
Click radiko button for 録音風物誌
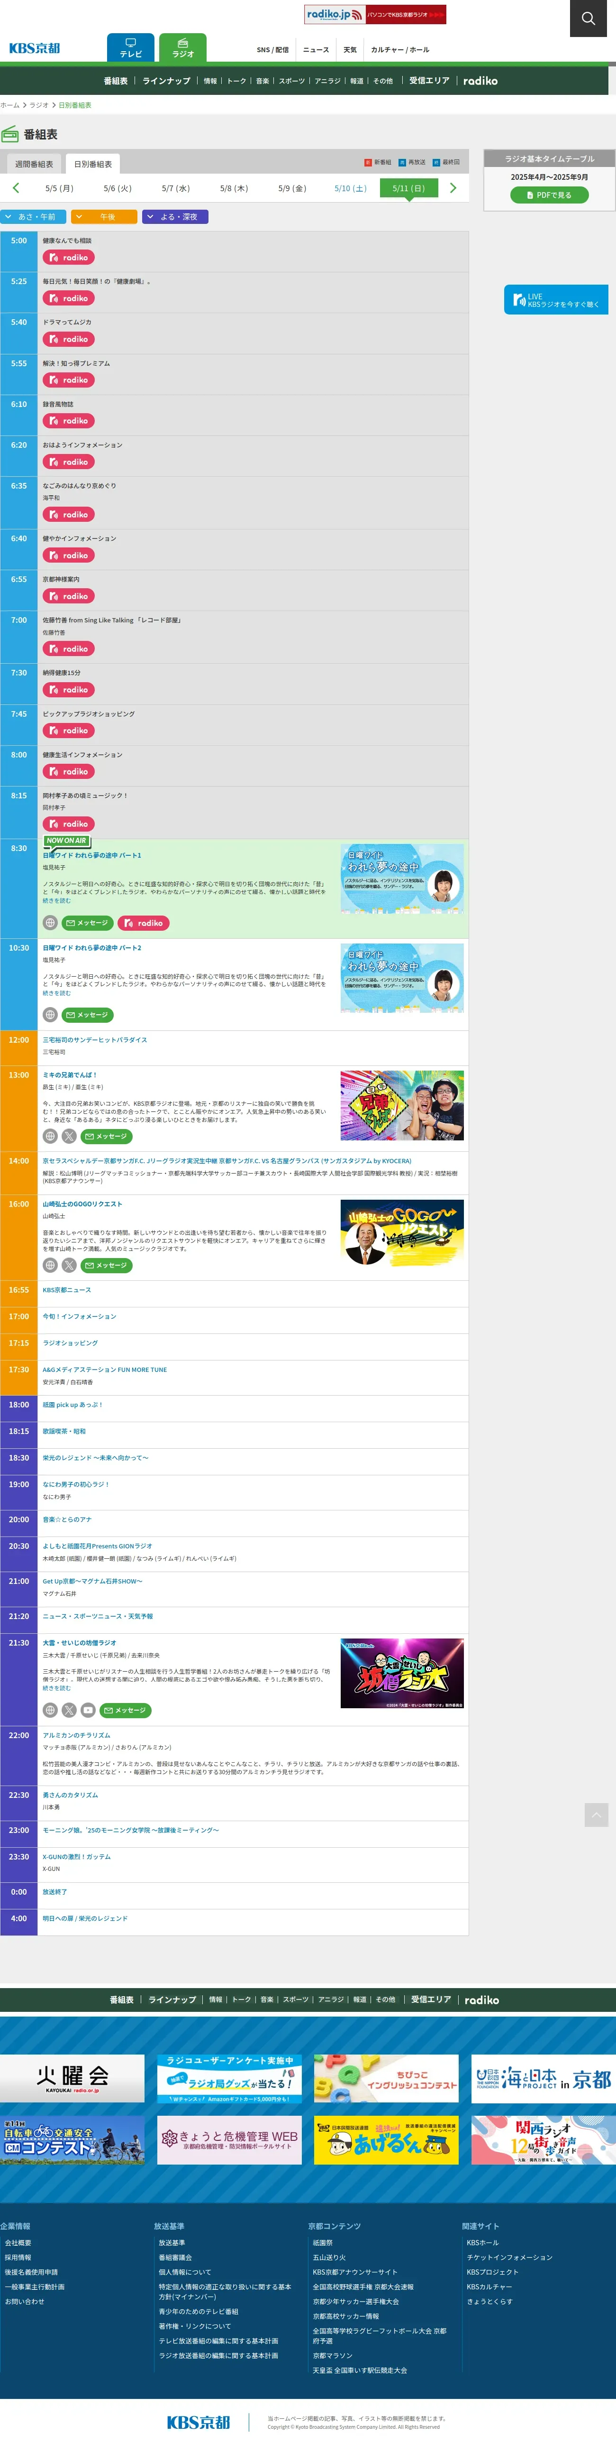[x=67, y=420]
